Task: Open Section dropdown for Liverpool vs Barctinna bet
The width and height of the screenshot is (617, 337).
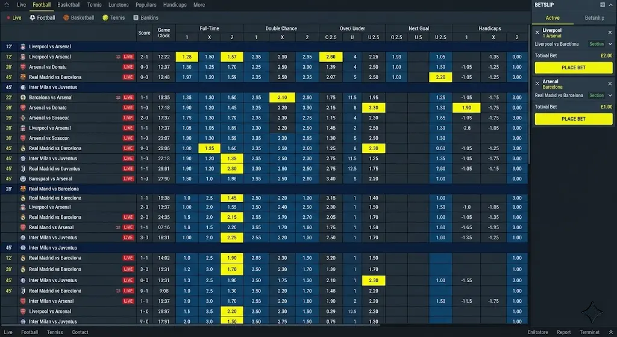Action: (600, 44)
